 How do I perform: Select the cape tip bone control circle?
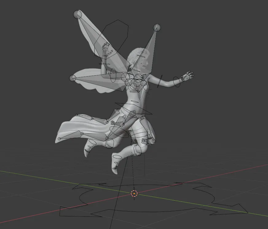pyautogui.click(x=59, y=139)
